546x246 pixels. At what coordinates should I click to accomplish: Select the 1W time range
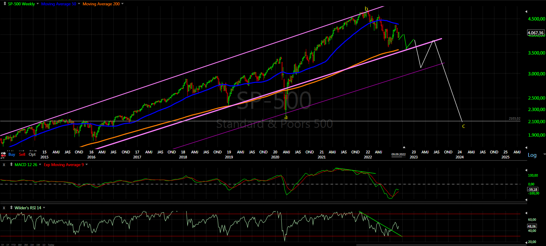click(x=38, y=245)
